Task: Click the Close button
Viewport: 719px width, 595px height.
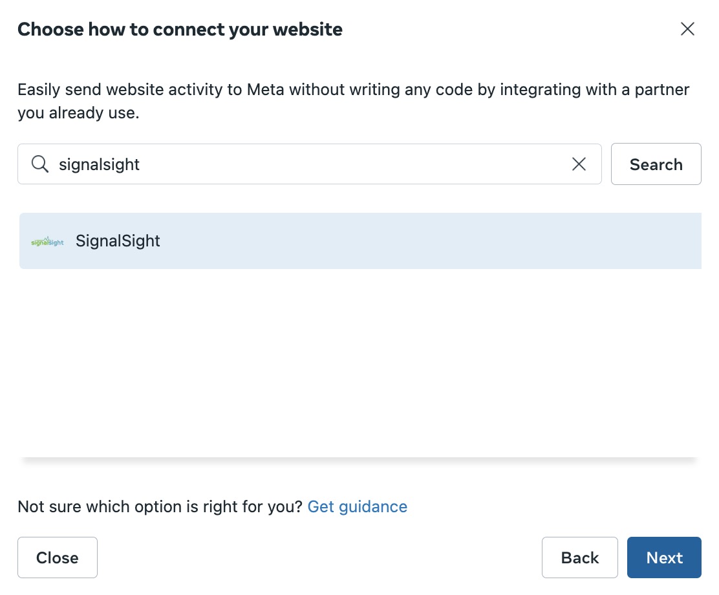Action: point(58,557)
